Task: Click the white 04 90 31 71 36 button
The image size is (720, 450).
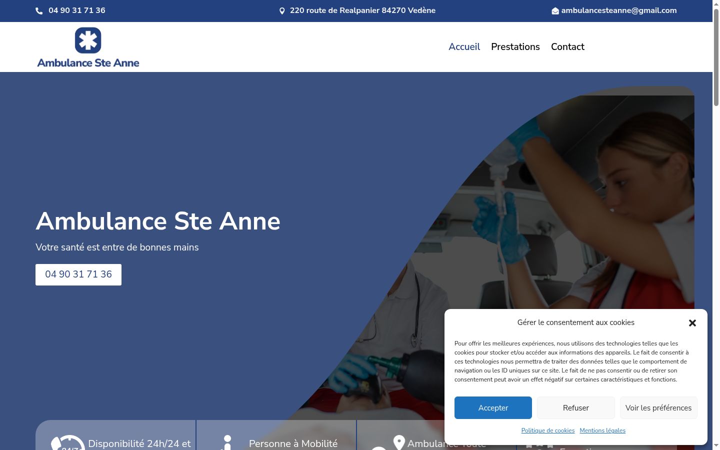Action: (78, 274)
